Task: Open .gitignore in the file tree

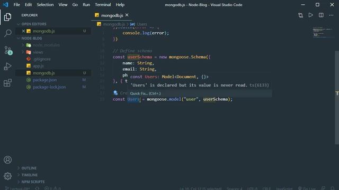Action: click(42, 59)
